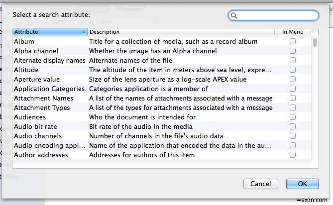Image resolution: width=333 pixels, height=205 pixels.
Task: Enable In Menu checkbox for Album
Action: (x=293, y=42)
